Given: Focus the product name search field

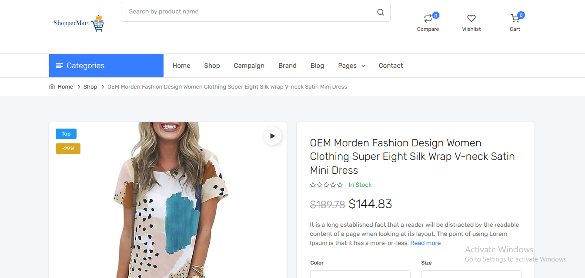Looking at the screenshot, I should pos(256,12).
